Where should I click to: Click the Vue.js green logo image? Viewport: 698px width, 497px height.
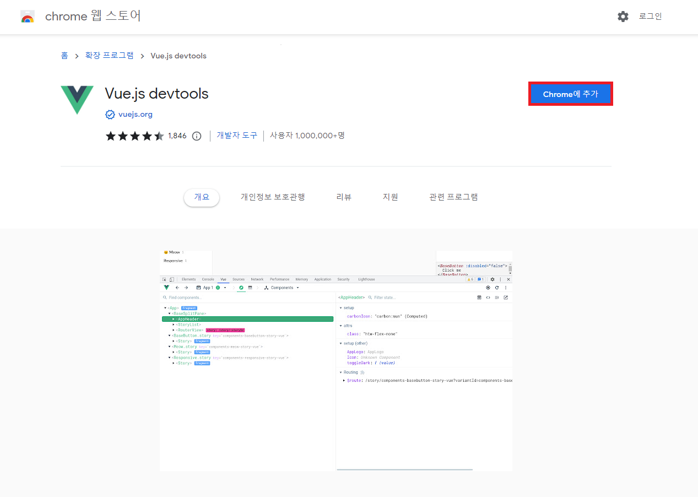pos(77,100)
